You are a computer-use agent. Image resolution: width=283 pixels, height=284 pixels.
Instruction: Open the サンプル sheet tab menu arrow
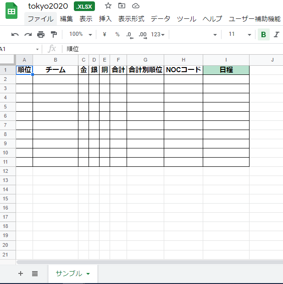(88, 274)
